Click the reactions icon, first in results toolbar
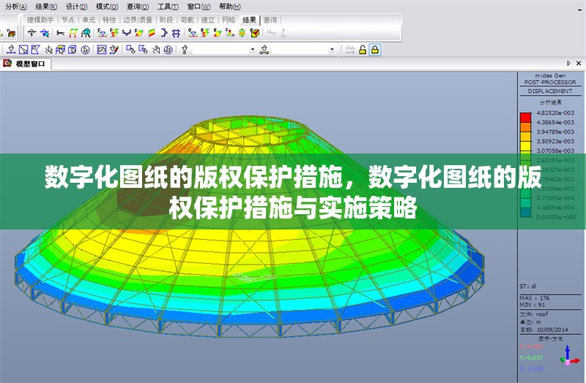The width and height of the screenshot is (586, 383). tap(32, 33)
